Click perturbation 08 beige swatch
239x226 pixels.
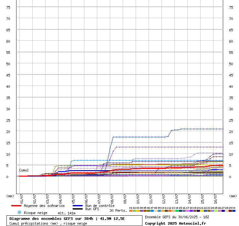coord(156,211)
